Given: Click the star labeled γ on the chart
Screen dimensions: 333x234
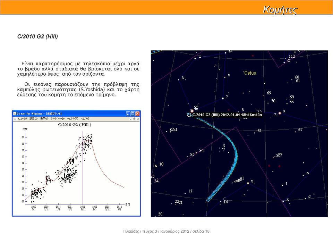Looking at the screenshot, I should pyautogui.click(x=223, y=98).
